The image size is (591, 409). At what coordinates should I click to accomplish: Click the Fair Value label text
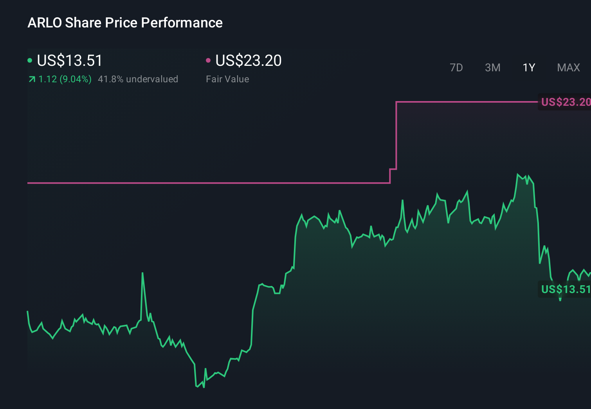(227, 79)
